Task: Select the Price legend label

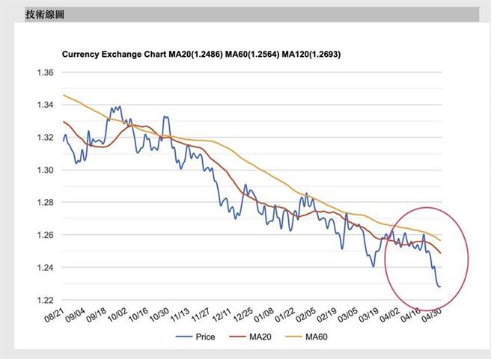Action: (205, 337)
